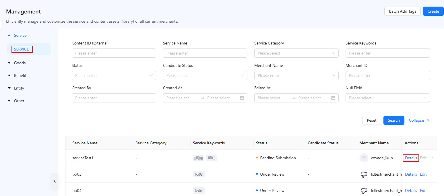Screen dimensions: 444x196
Task: Click the Actions column header
Action: [x=411, y=143]
